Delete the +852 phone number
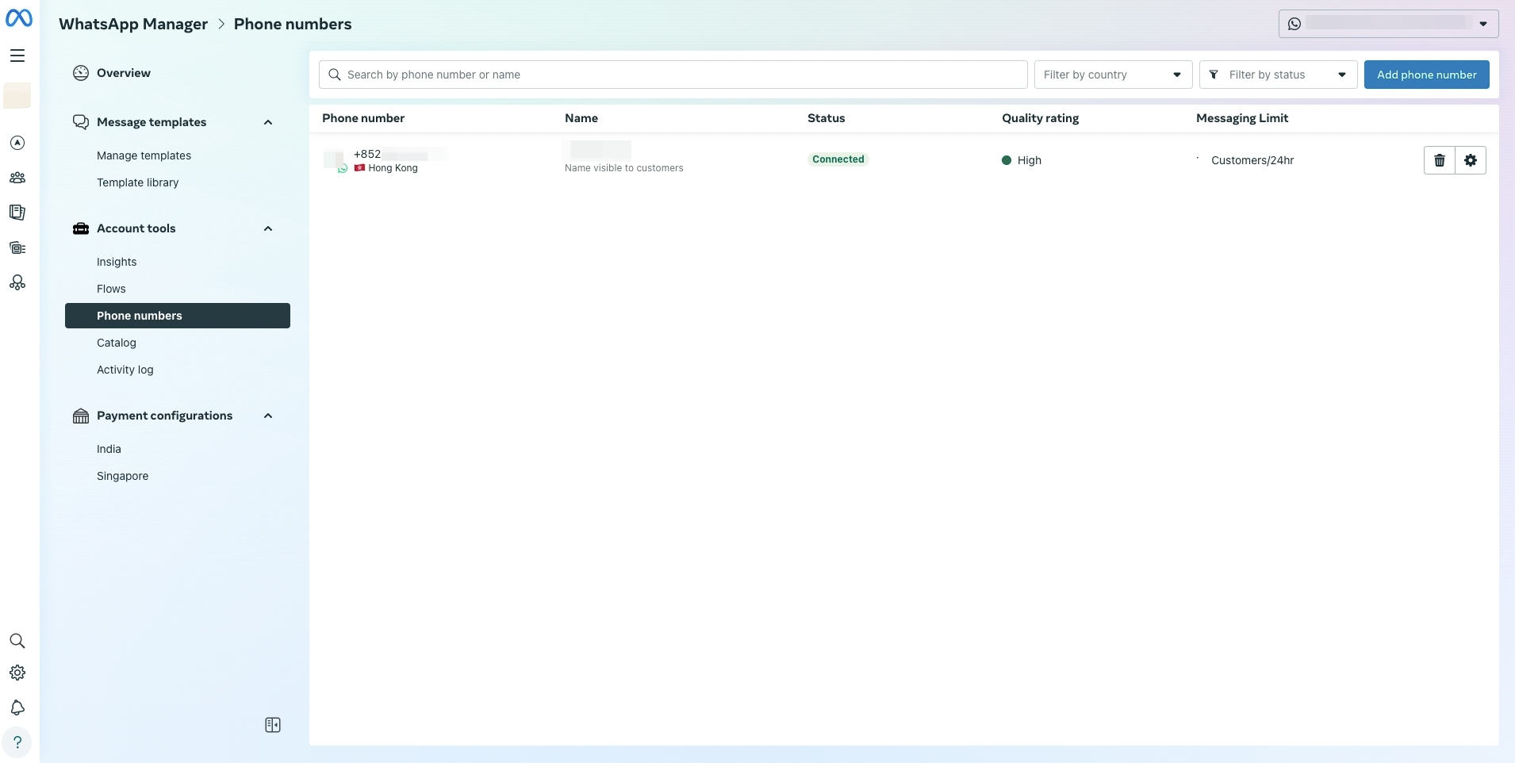Screen dimensions: 1515x763 [x=1440, y=160]
